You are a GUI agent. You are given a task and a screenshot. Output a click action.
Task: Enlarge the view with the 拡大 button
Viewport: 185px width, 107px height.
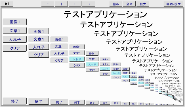pos(143,4)
